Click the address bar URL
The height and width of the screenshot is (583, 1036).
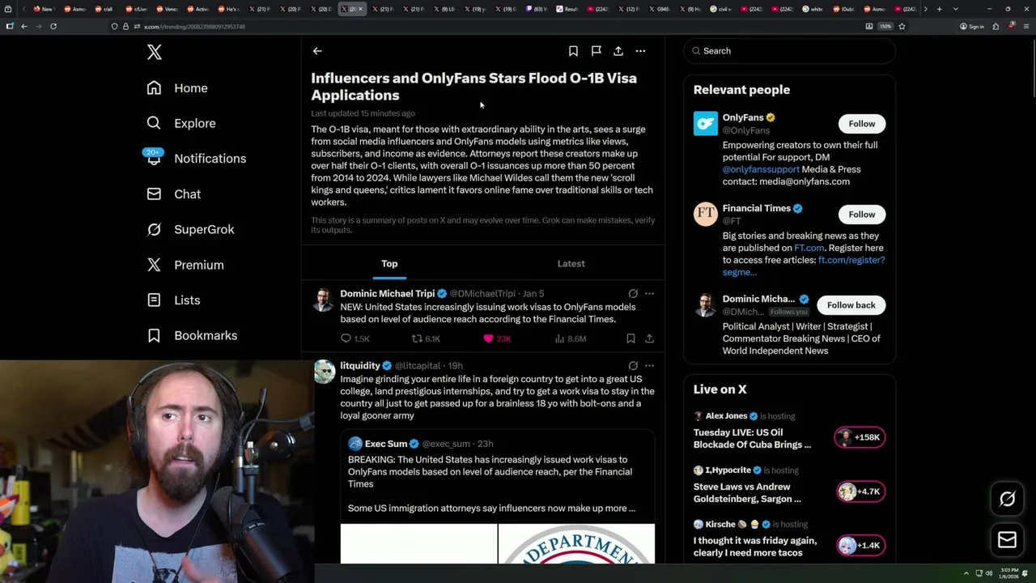point(194,27)
